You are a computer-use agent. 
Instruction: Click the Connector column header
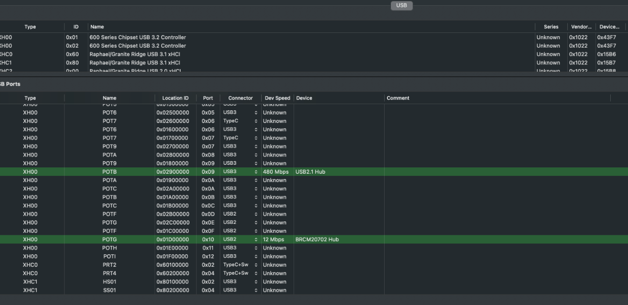pyautogui.click(x=240, y=98)
